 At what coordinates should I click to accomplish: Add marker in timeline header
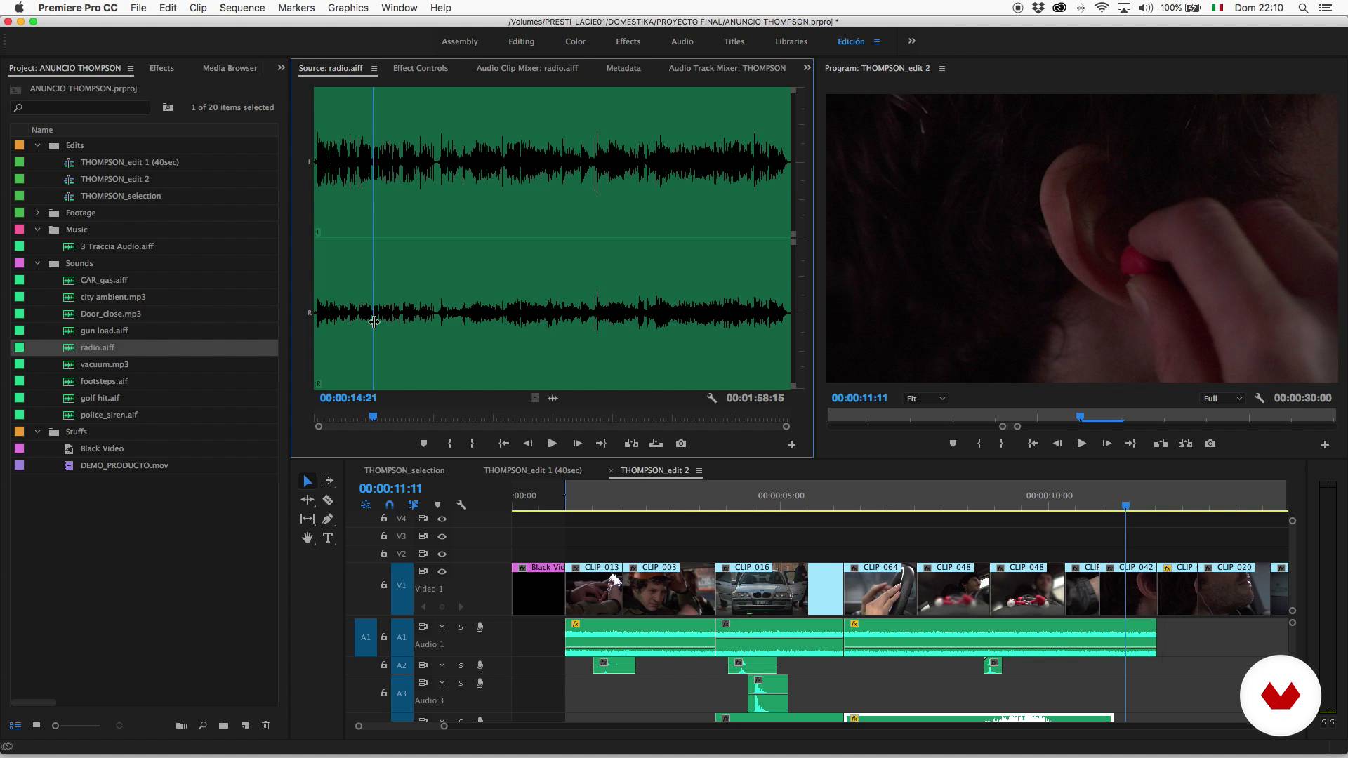tap(437, 505)
